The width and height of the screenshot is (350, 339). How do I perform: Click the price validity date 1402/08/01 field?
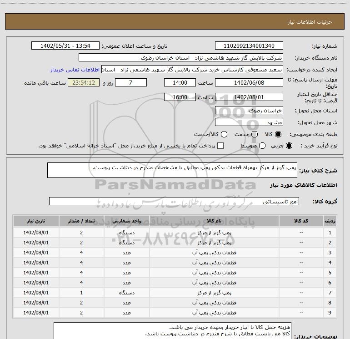click(249, 97)
